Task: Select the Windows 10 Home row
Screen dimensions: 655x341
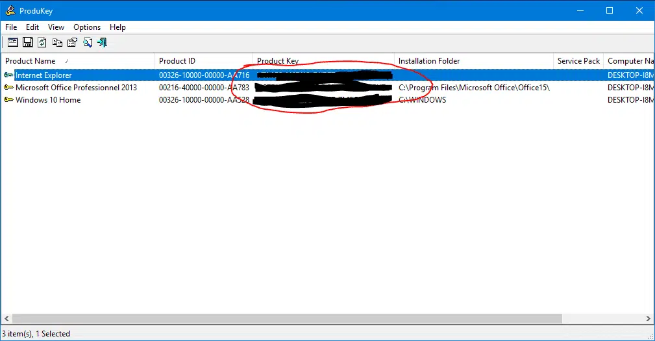Action: 327,100
